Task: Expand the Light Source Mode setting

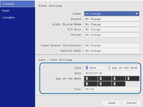Action: pos(112,24)
